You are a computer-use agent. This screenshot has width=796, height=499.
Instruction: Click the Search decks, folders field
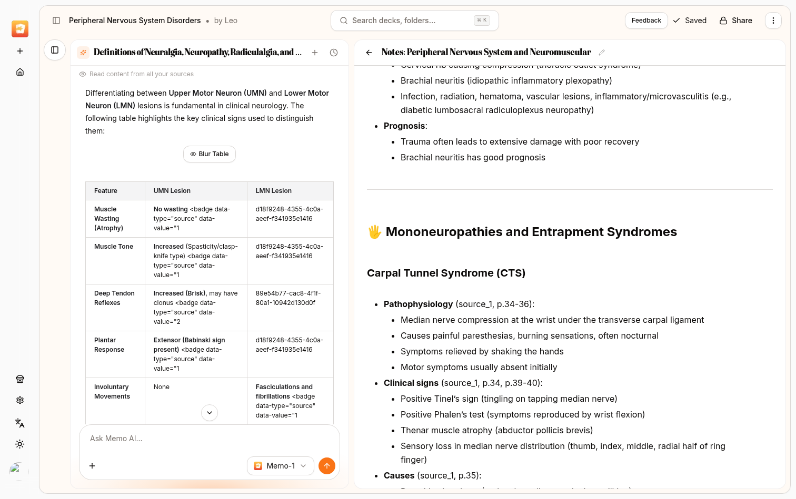[x=414, y=21]
